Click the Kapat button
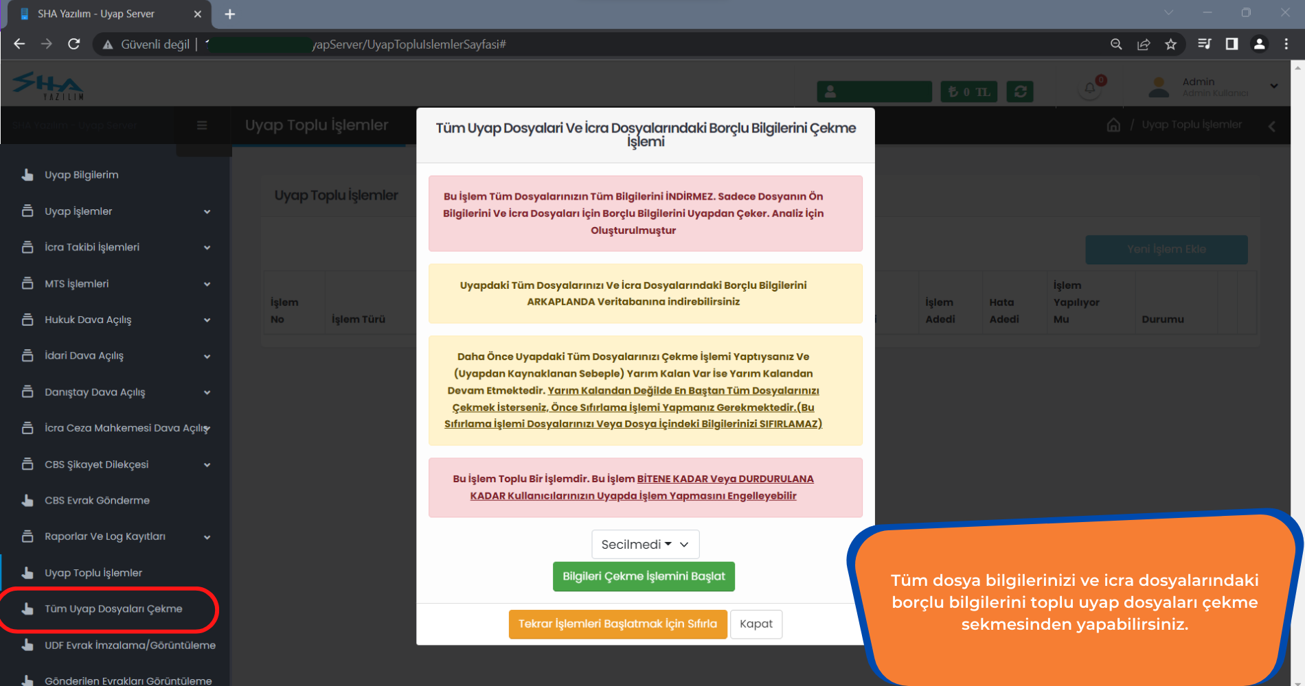 756,624
